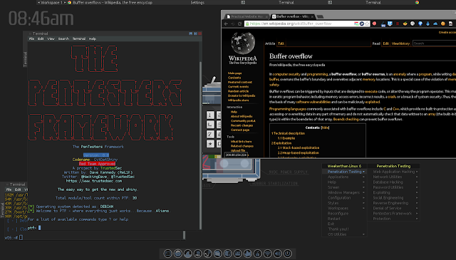Open Applications in Weakerthan Linux menu
456x260 pixels.
click(x=344, y=177)
